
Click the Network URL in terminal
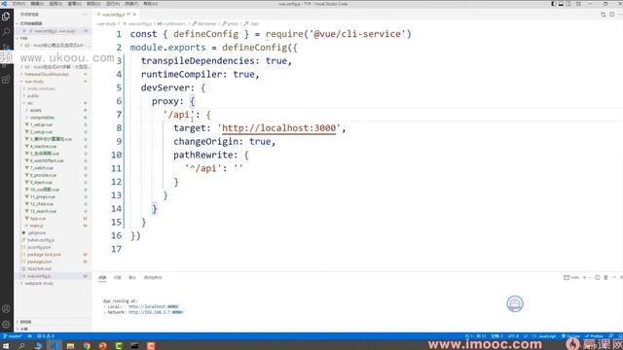[x=156, y=312]
